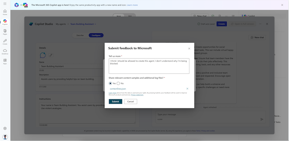Click the shield icon in the background toolbar
This screenshot has width=289, height=141.
[x=213, y=16]
